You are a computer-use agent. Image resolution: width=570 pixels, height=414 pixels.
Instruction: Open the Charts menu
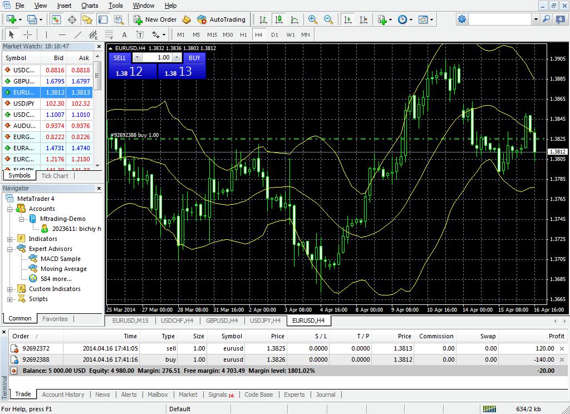click(x=90, y=6)
